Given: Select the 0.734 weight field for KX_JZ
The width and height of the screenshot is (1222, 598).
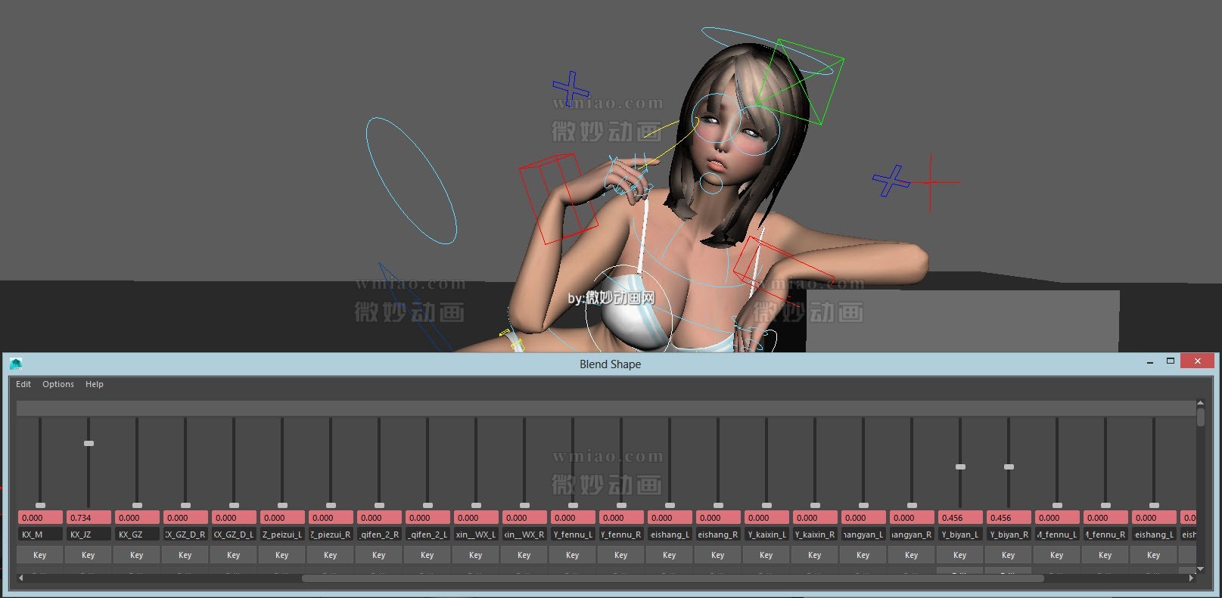Looking at the screenshot, I should point(89,518).
